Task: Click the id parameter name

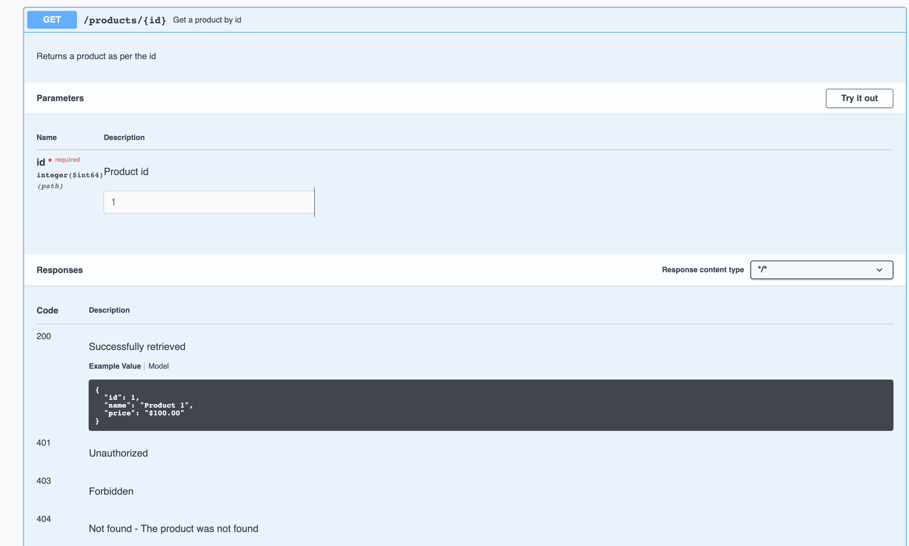Action: point(40,162)
